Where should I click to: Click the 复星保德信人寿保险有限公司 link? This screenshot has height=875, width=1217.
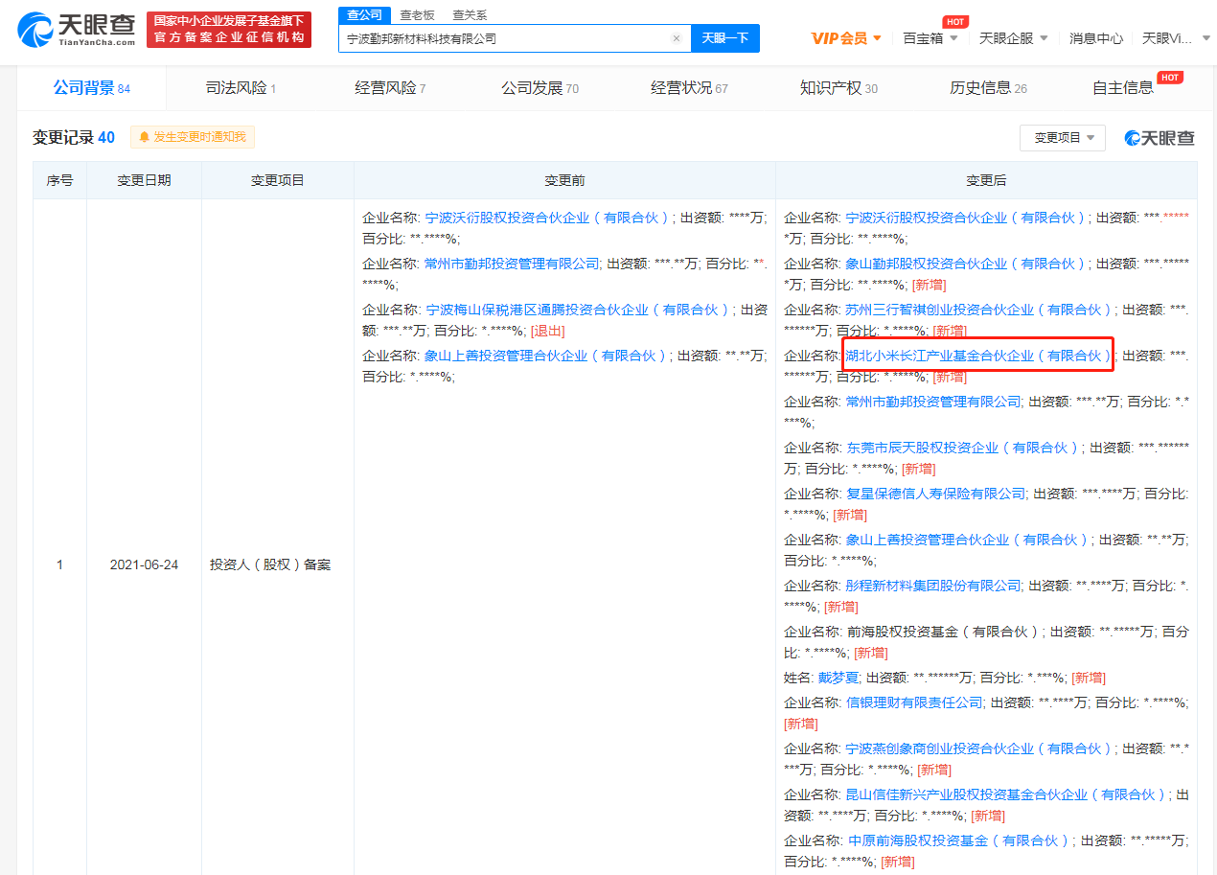click(935, 494)
